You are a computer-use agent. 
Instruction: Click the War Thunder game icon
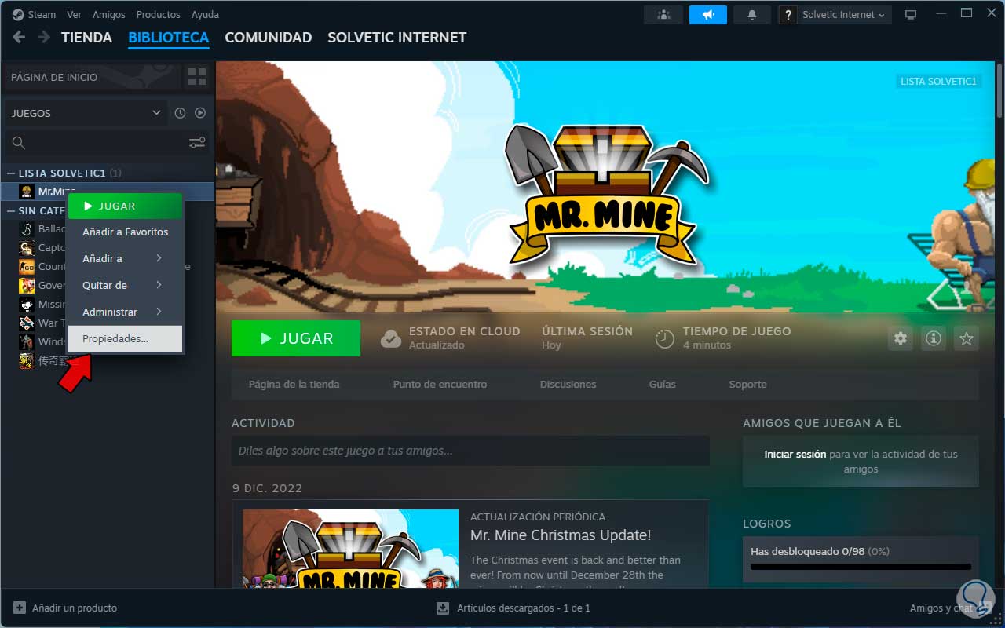[27, 323]
